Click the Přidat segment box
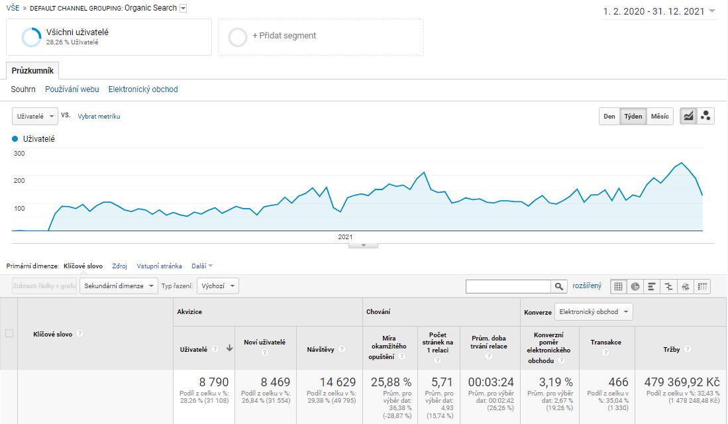This screenshot has width=728, height=424. coord(321,37)
